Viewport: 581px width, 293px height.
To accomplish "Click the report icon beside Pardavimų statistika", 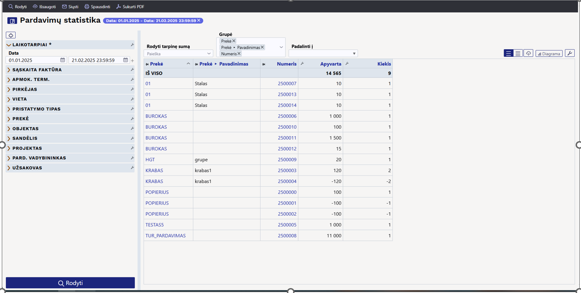I will tap(12, 21).
